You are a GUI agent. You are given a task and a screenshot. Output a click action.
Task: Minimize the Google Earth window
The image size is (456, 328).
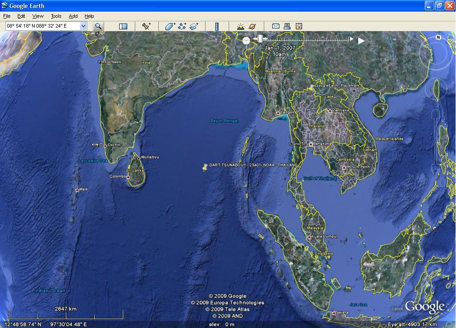429,5
